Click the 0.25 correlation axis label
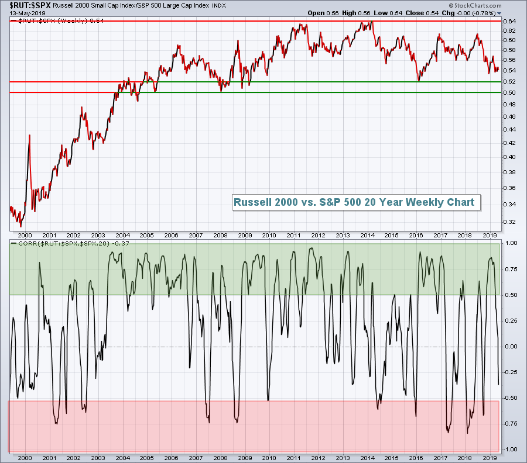 tap(511, 321)
